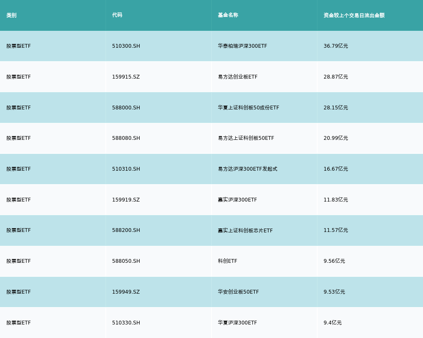Viewport: 423px width, 338px height.
Task: Click the 28.15亿元 outflow value
Action: [335, 108]
